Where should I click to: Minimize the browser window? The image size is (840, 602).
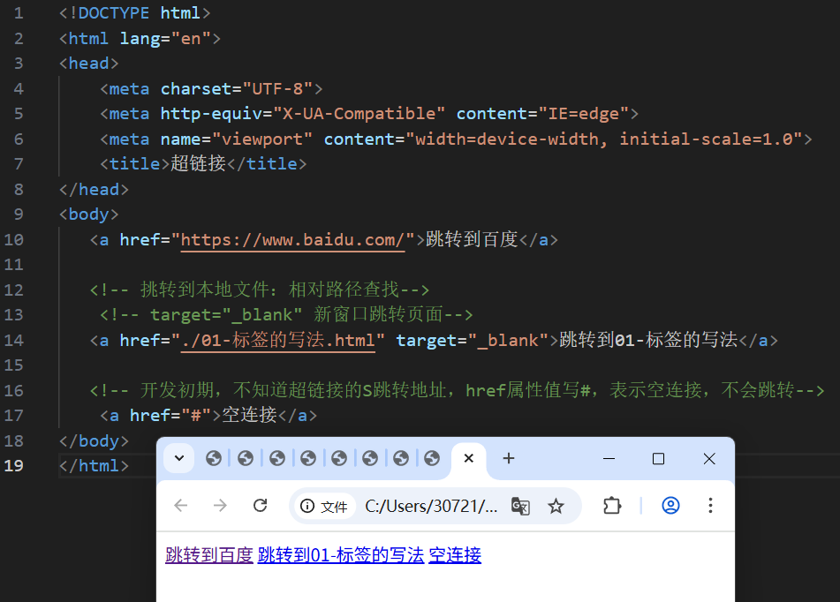609,458
